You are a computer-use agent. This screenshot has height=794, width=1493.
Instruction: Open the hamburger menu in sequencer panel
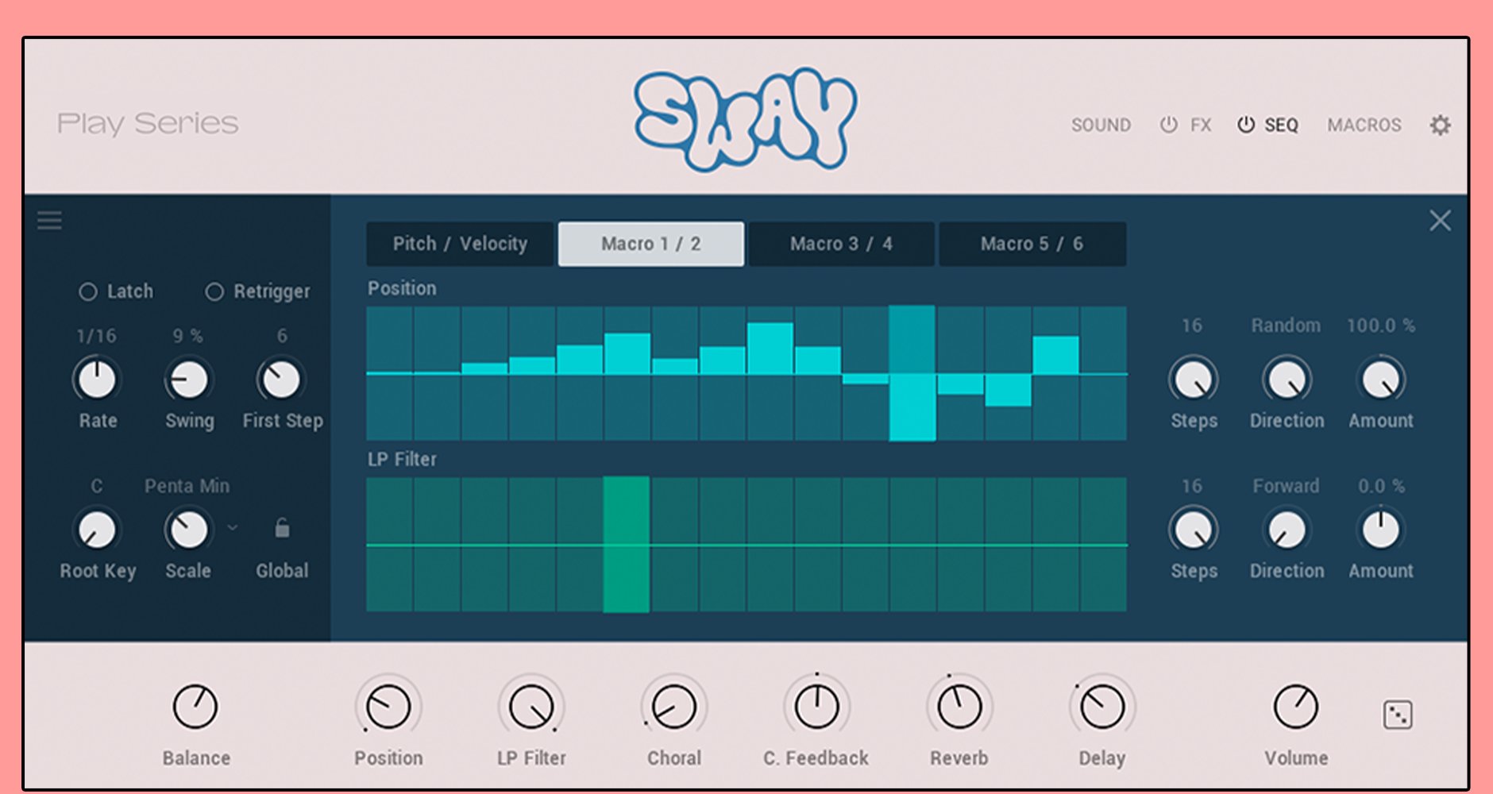tap(49, 221)
